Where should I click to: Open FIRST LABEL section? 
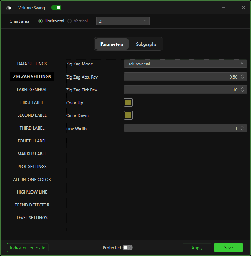pos(32,102)
